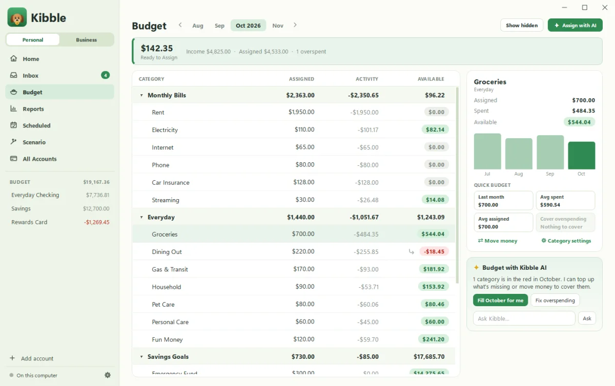Open the Savings account

pyautogui.click(x=60, y=208)
